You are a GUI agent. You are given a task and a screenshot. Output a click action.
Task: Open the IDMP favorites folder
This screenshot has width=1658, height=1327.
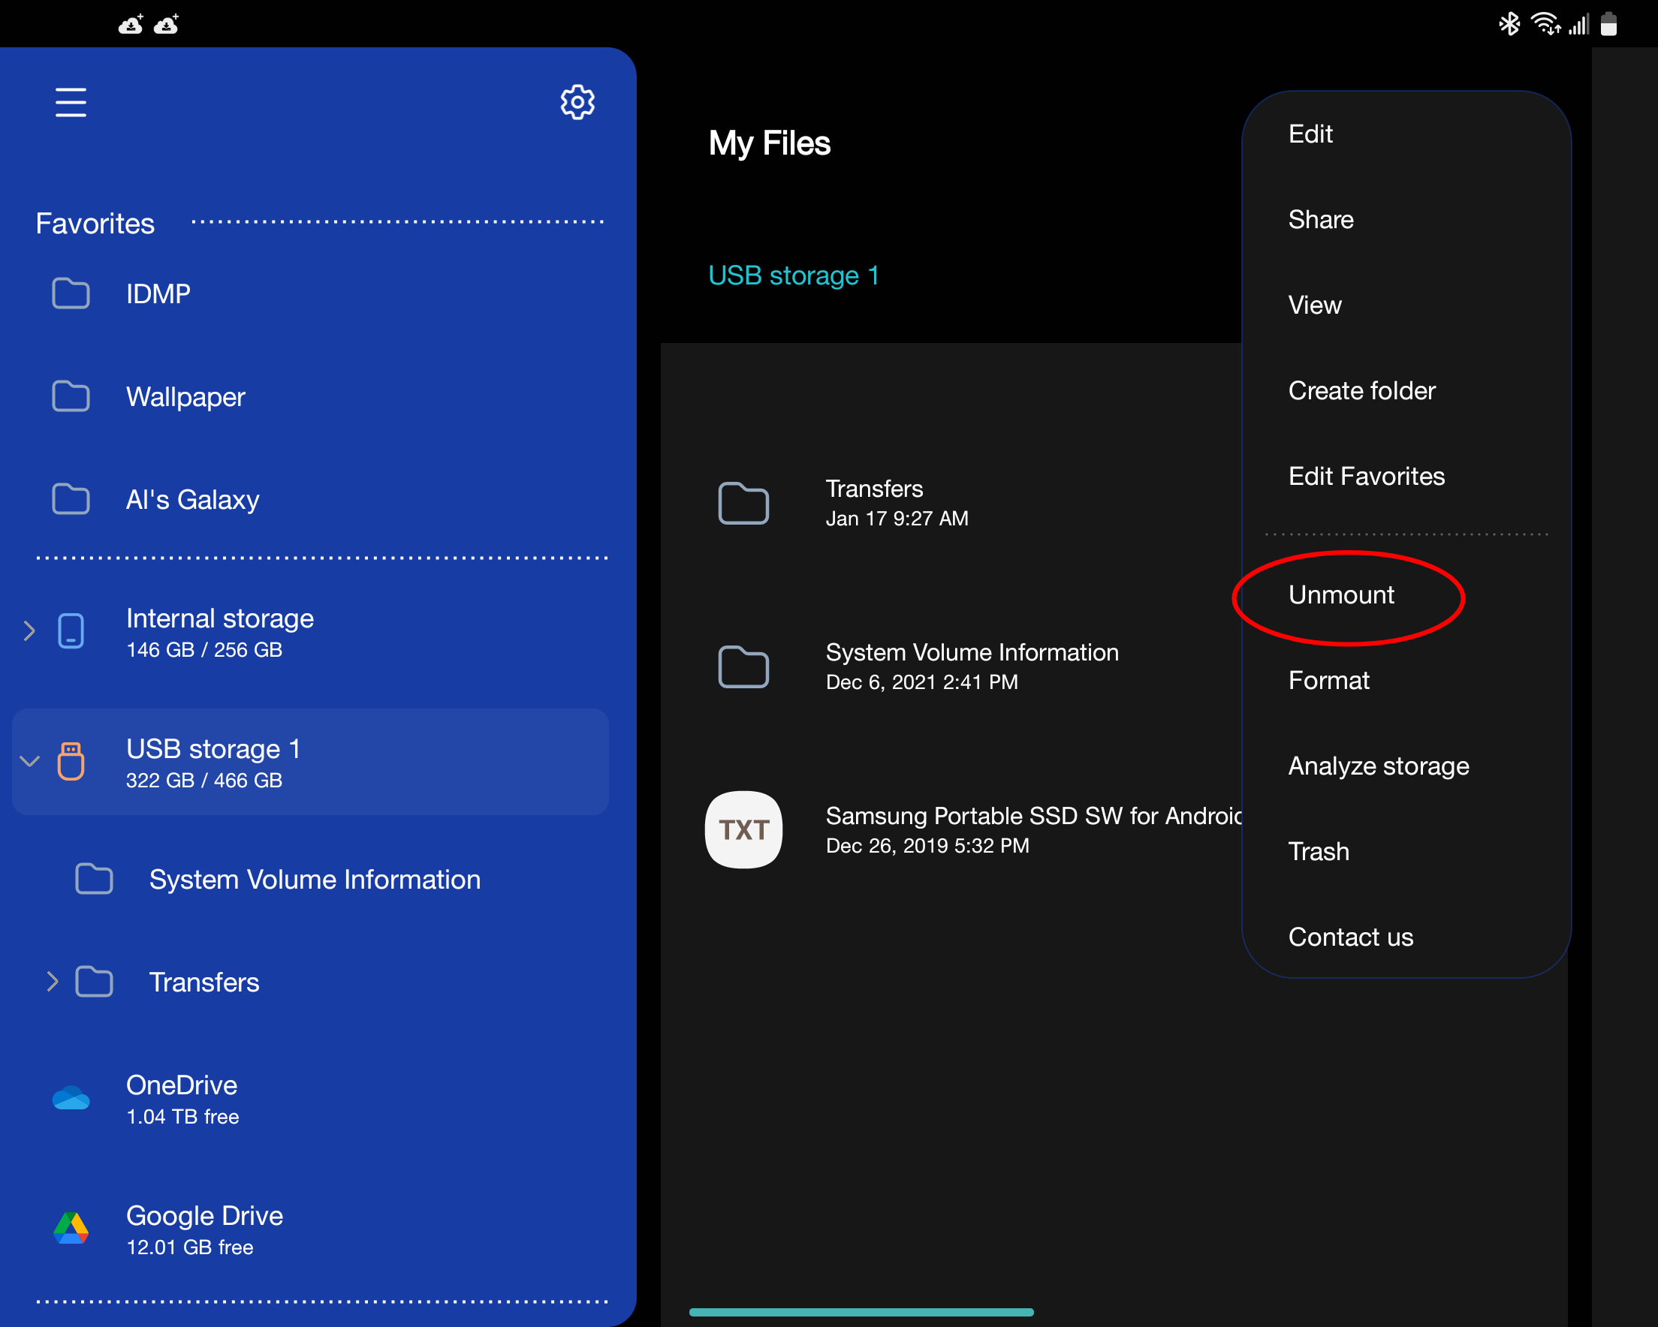click(x=158, y=293)
